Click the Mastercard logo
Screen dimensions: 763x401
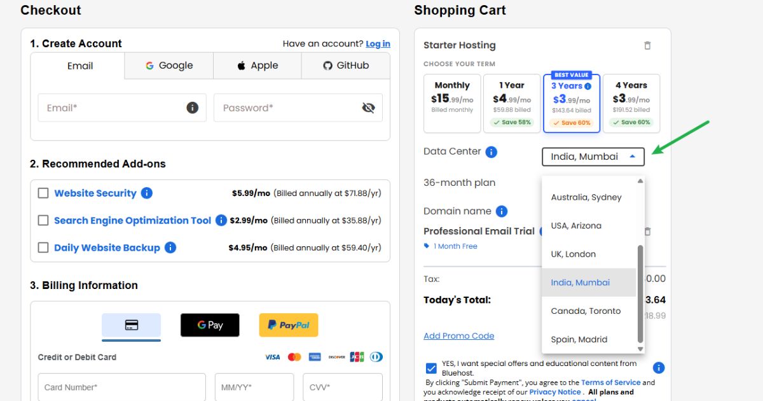(294, 357)
